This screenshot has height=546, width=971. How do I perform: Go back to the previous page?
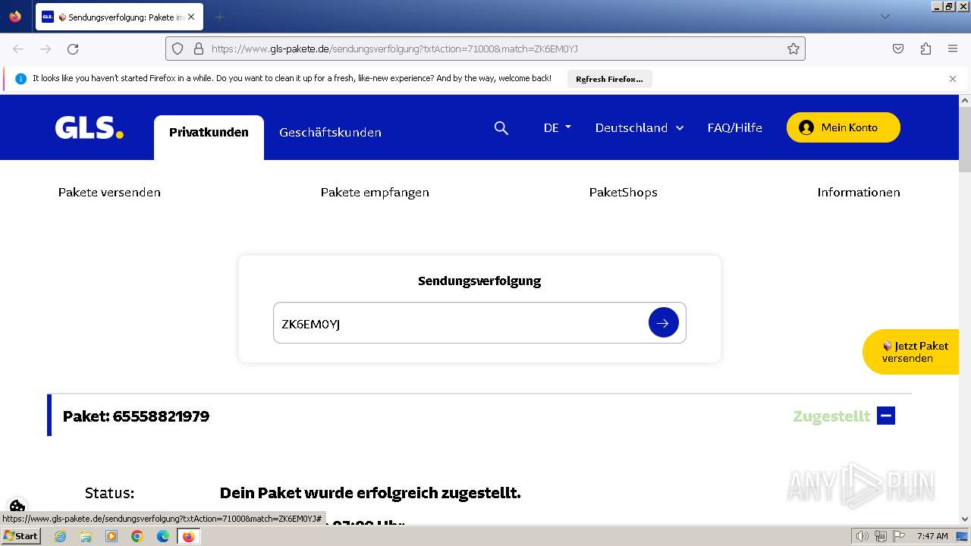(x=18, y=49)
